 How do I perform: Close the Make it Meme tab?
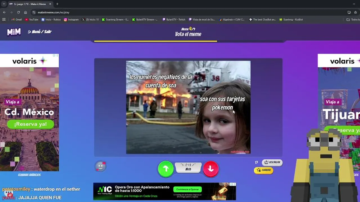coord(50,4)
